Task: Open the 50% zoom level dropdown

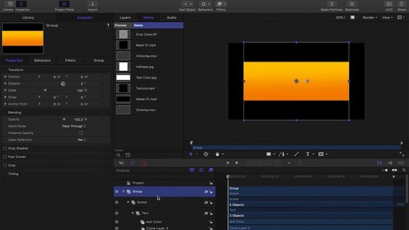Action: tap(341, 17)
